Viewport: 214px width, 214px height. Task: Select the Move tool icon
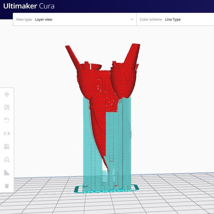click(7, 95)
